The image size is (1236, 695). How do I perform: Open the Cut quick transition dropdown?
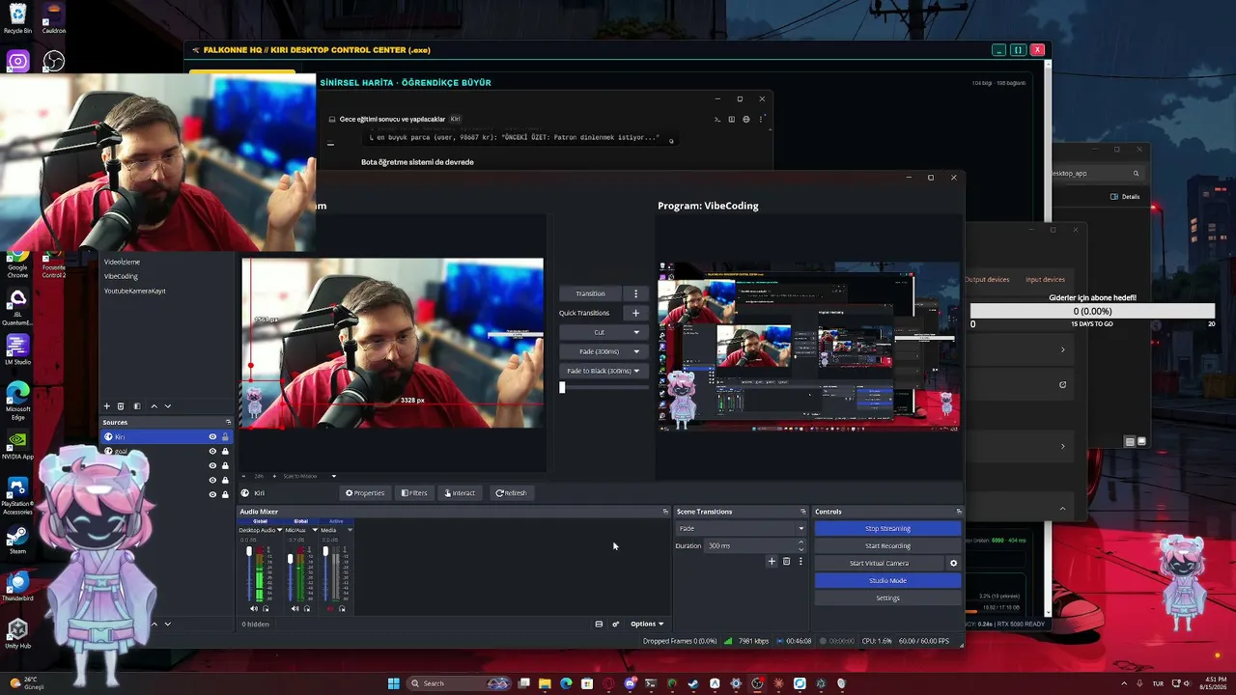(635, 332)
